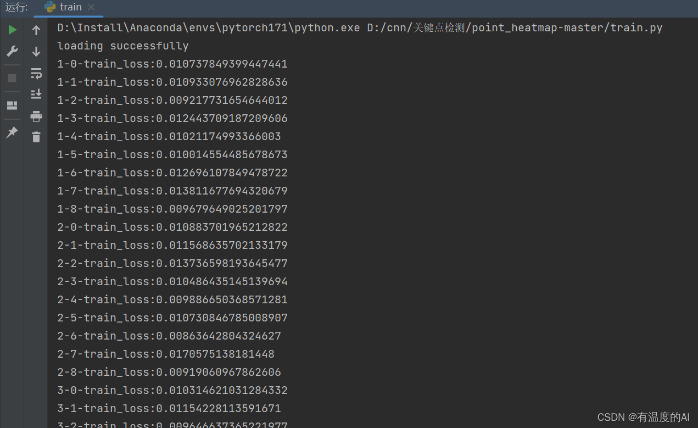Clear all console output with trash icon
The height and width of the screenshot is (428, 698).
tap(36, 137)
